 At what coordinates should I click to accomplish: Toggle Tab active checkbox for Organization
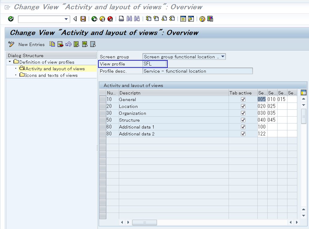click(x=243, y=113)
